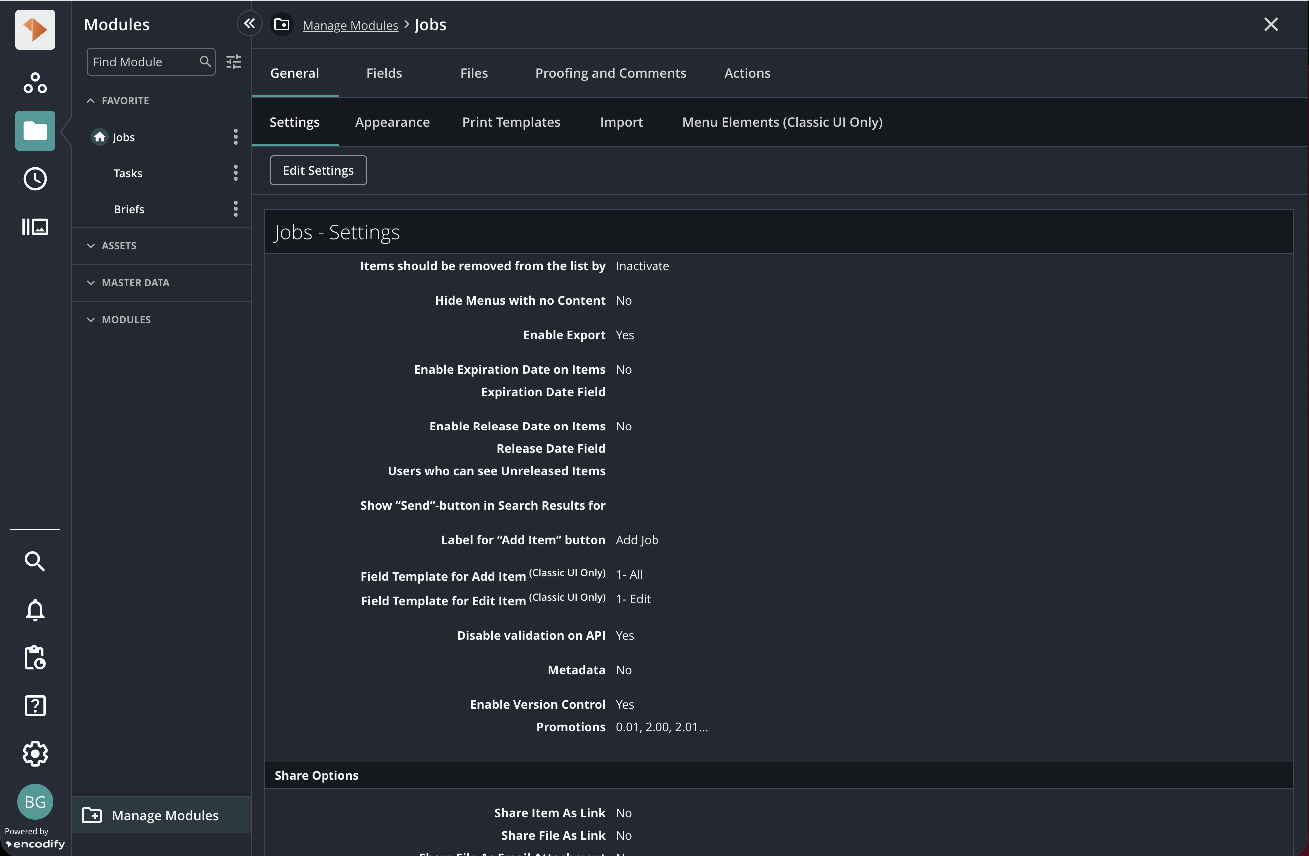1309x856 pixels.
Task: Collapse the Modules panel with double chevron
Action: (249, 23)
